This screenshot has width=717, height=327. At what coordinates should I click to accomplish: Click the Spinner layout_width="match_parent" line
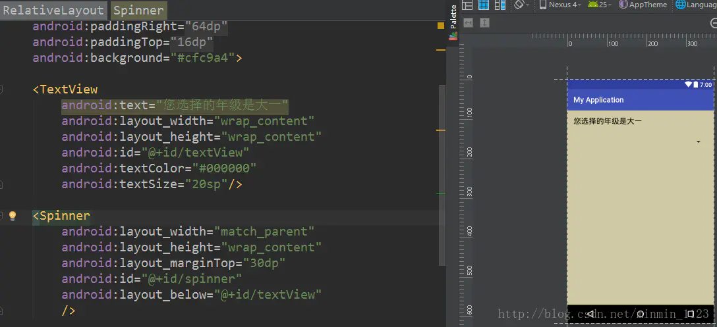click(188, 232)
